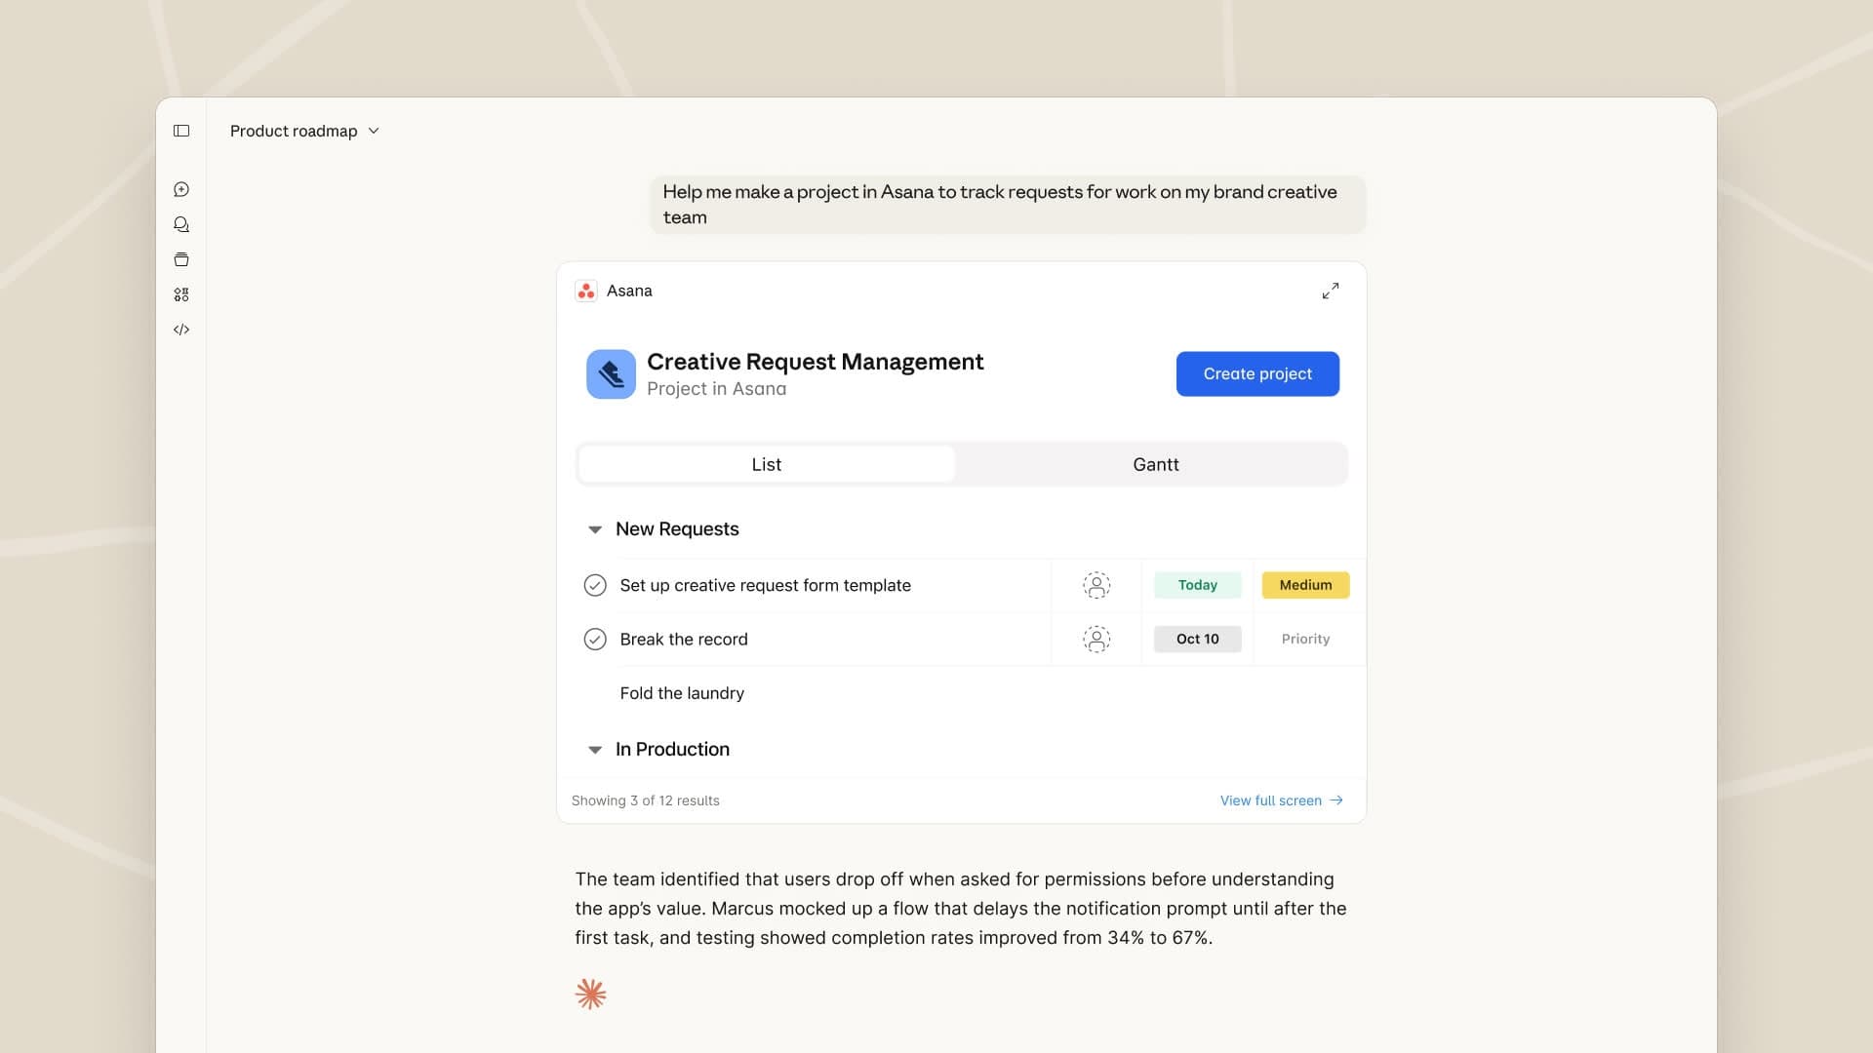
Task: Open the archive icon in the sidebar
Action: tap(181, 259)
